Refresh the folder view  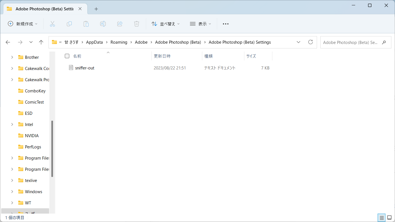coord(311,42)
